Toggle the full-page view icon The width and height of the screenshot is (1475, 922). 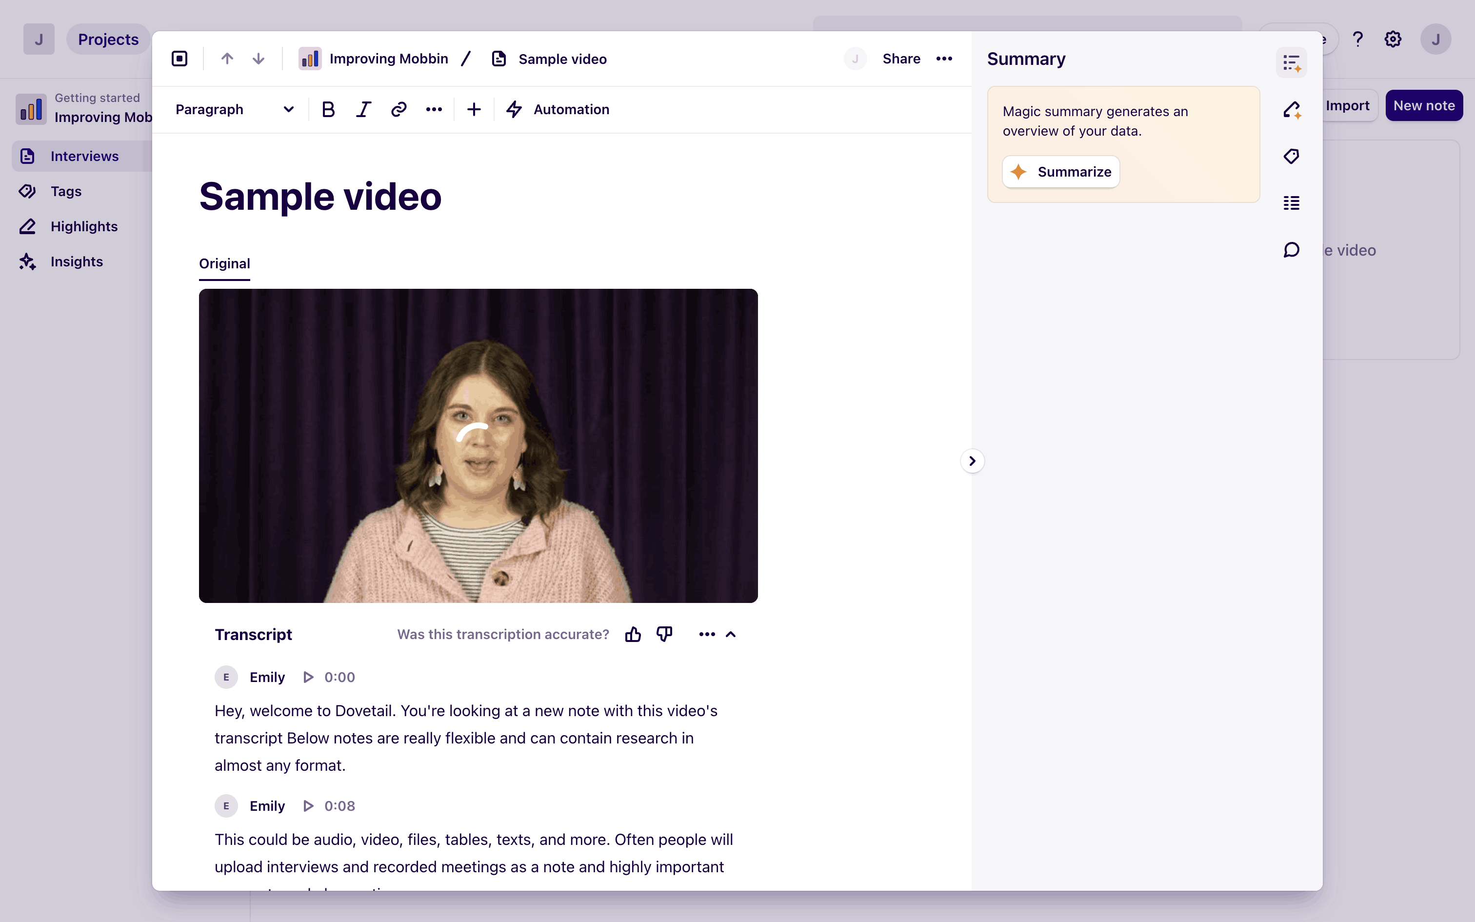pyautogui.click(x=179, y=59)
